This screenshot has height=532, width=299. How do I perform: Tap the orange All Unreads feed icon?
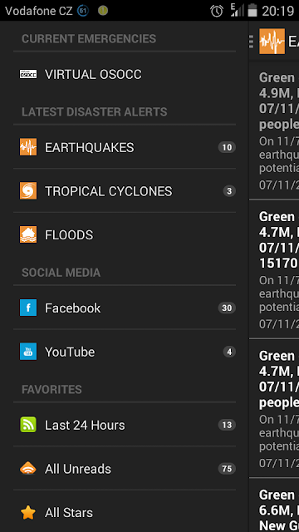click(28, 469)
